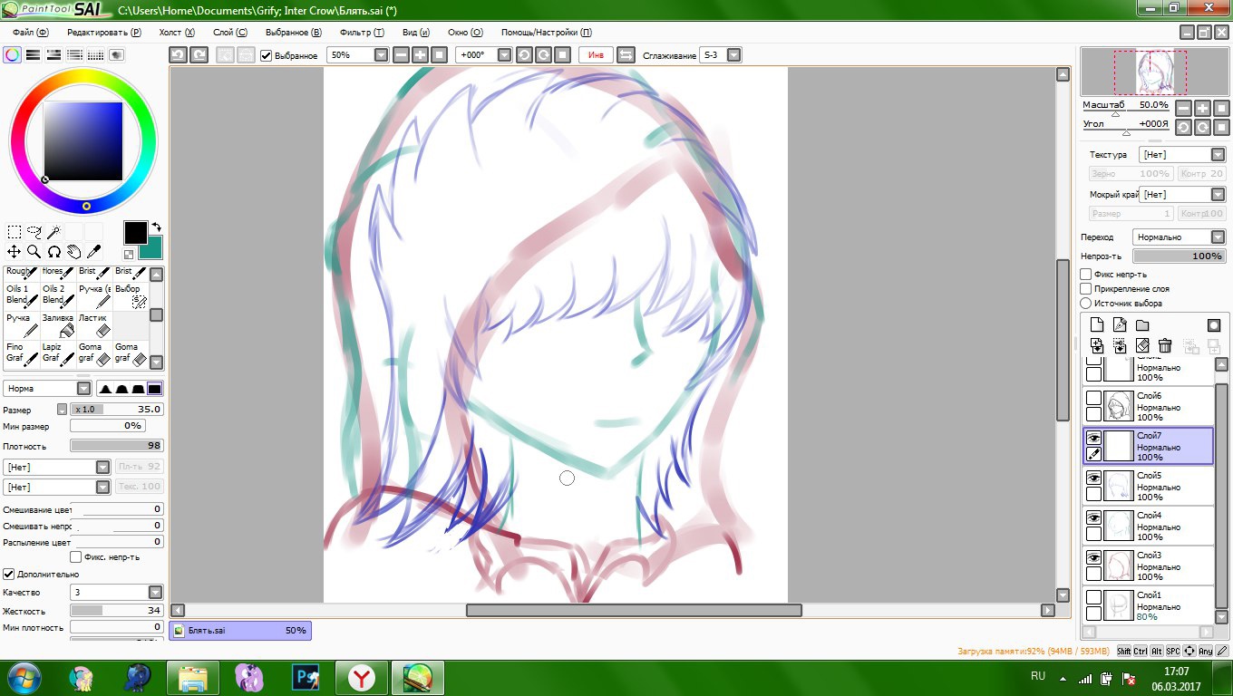
Task: Open the Холст menu
Action: [177, 32]
